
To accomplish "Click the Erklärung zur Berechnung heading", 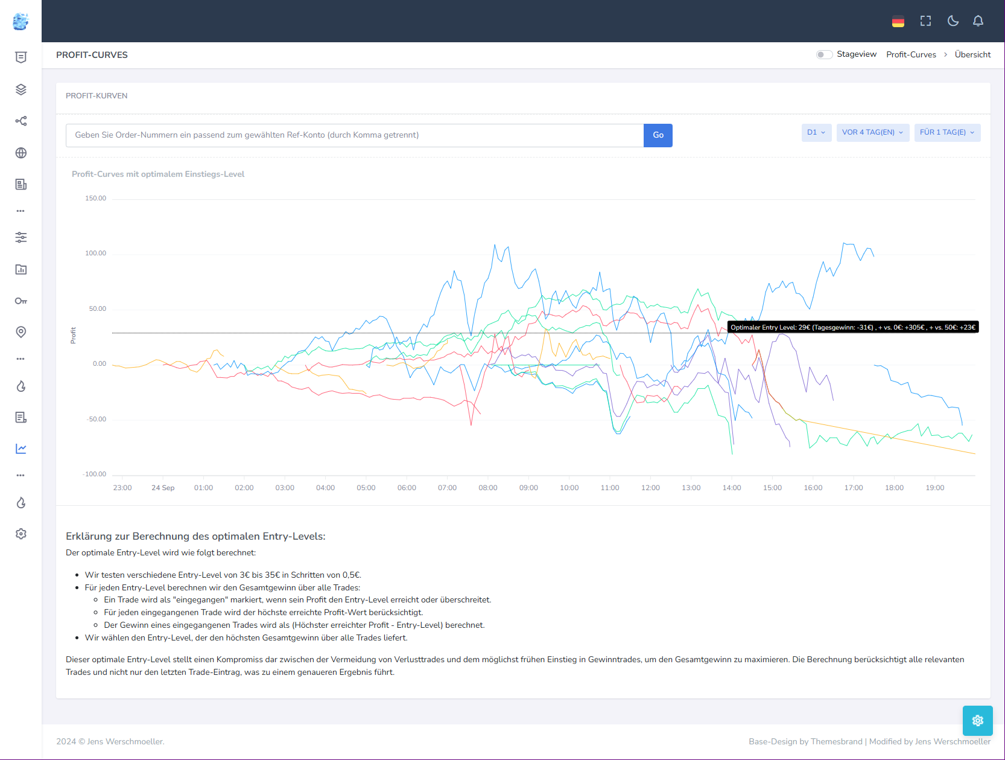I will [195, 536].
